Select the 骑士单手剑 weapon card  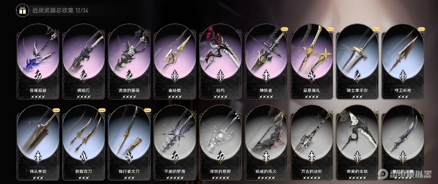coord(357,61)
